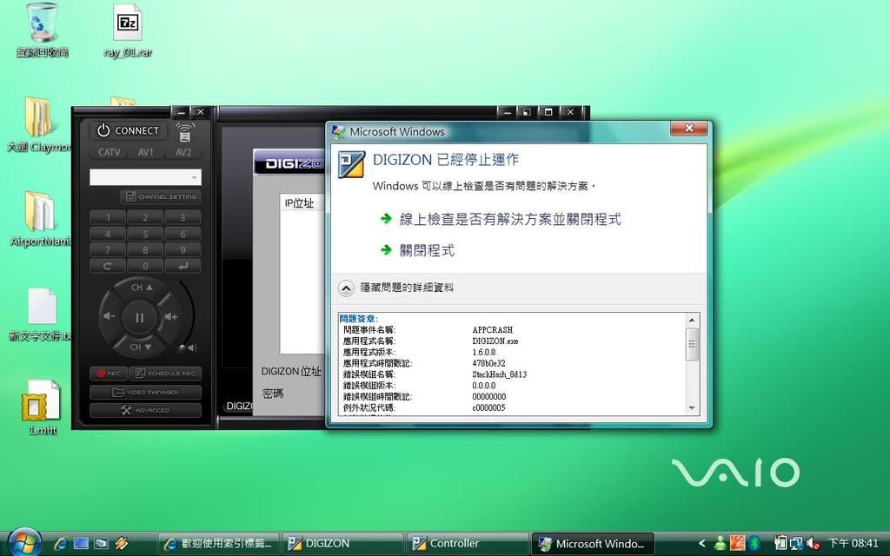Click the CONNECT power button in Controller

pos(129,130)
